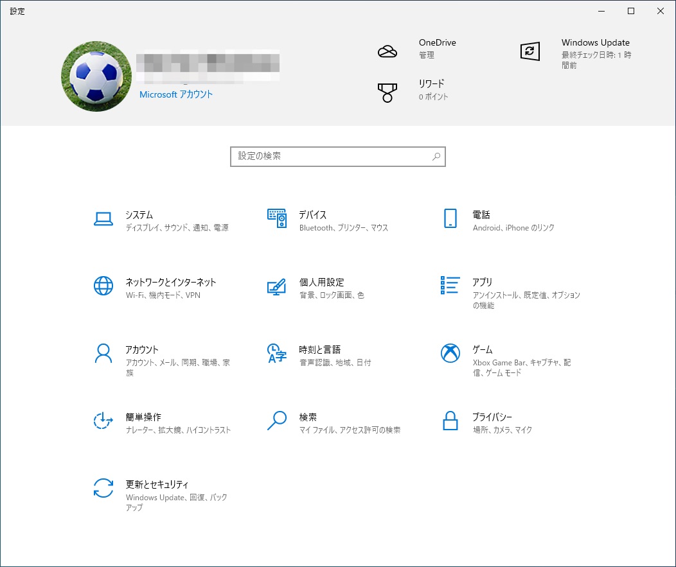
Task: Open Windows Update 最終チェック日時 status
Action: click(x=596, y=60)
